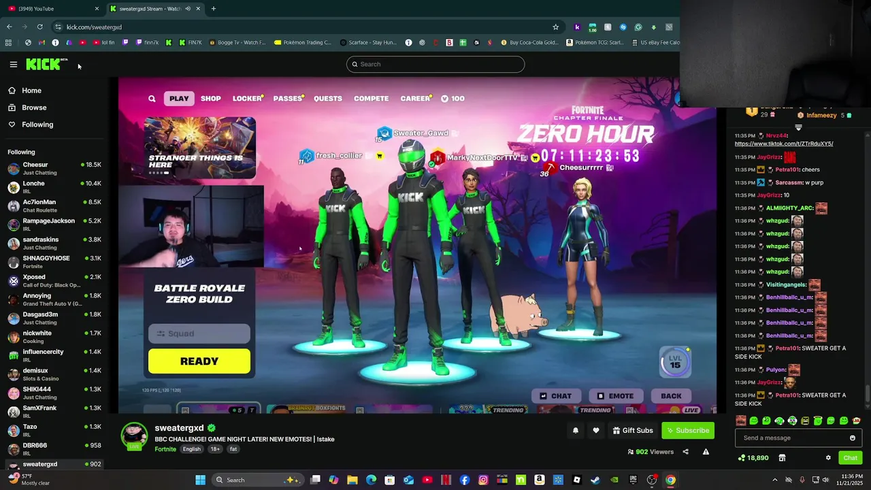Screen dimensions: 871x490
Task: Click the notification bell icon under stream
Action: coord(576,430)
